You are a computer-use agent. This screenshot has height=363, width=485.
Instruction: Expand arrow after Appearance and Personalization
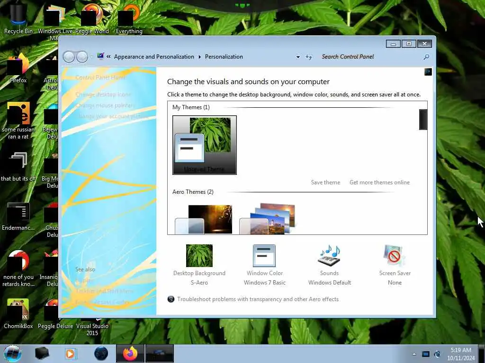(199, 57)
